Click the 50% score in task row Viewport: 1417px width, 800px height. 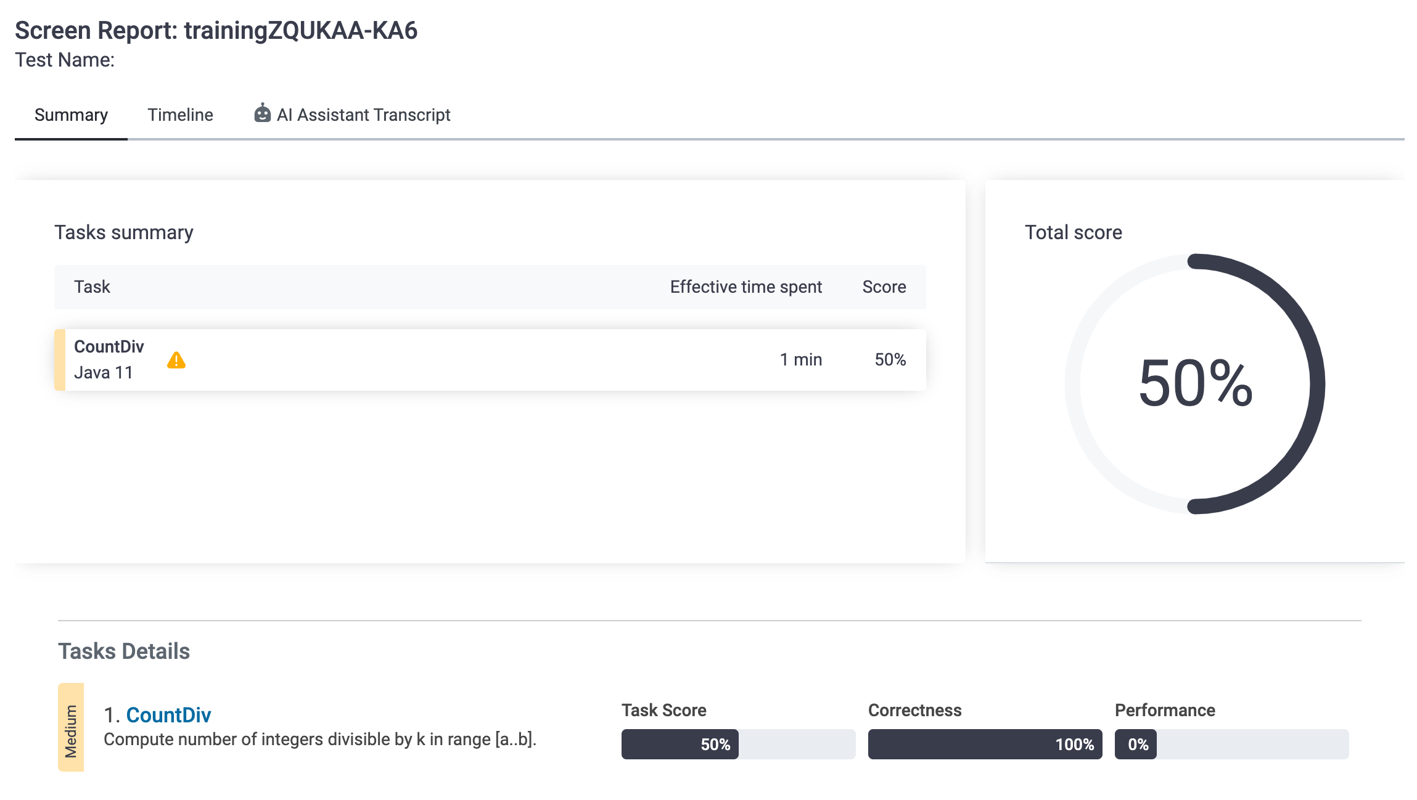[x=890, y=360]
